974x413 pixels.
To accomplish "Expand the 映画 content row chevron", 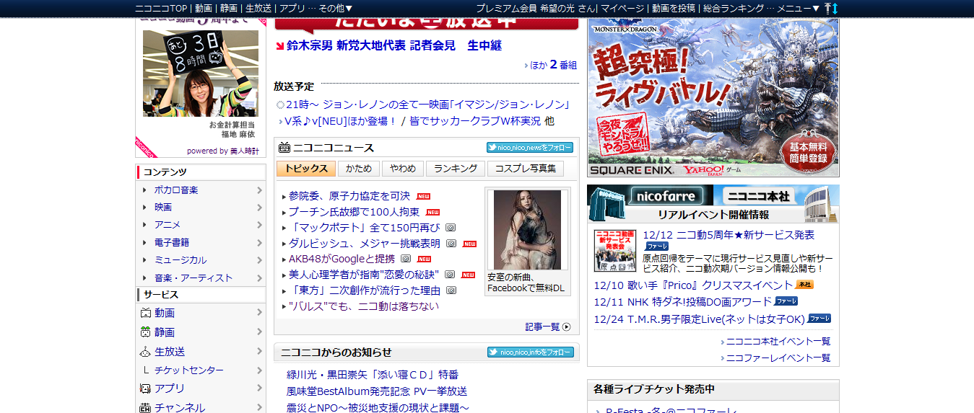I will click(x=259, y=208).
